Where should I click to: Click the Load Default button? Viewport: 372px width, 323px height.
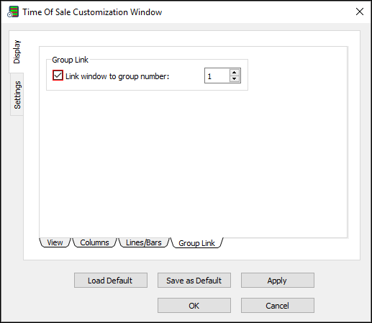click(111, 281)
